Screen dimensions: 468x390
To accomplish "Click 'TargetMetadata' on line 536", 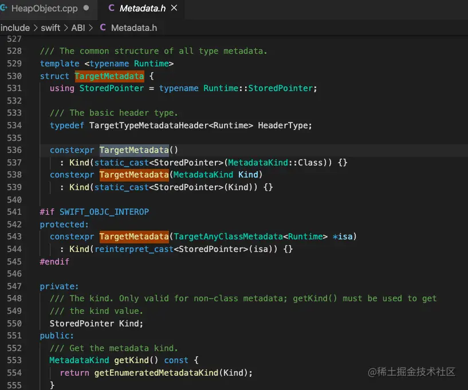I will (x=134, y=150).
